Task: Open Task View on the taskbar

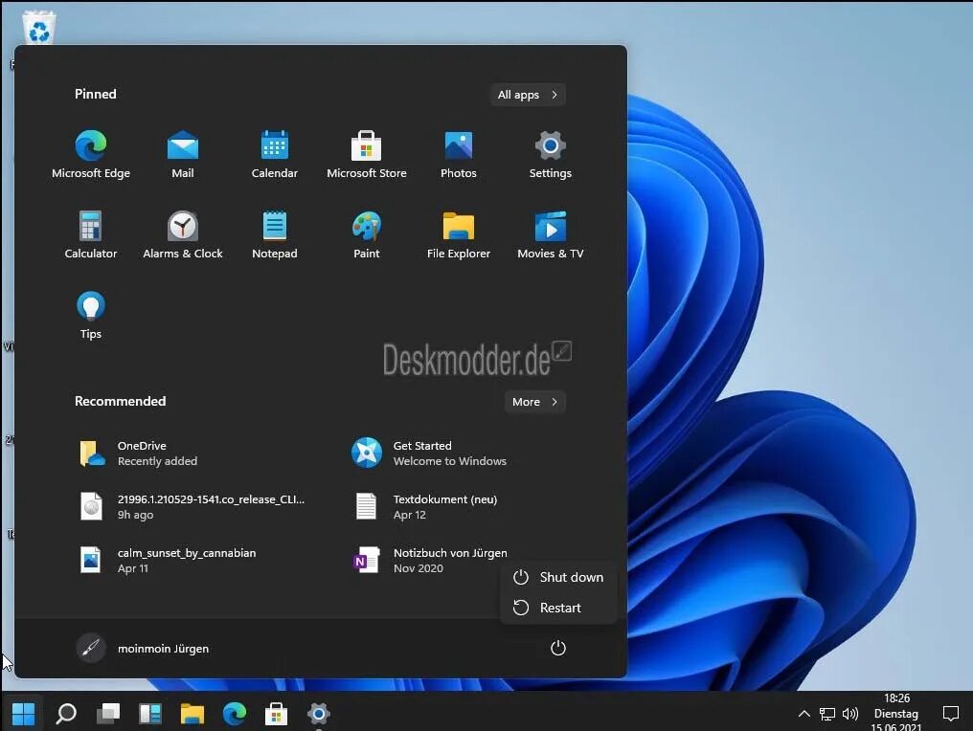Action: [107, 714]
